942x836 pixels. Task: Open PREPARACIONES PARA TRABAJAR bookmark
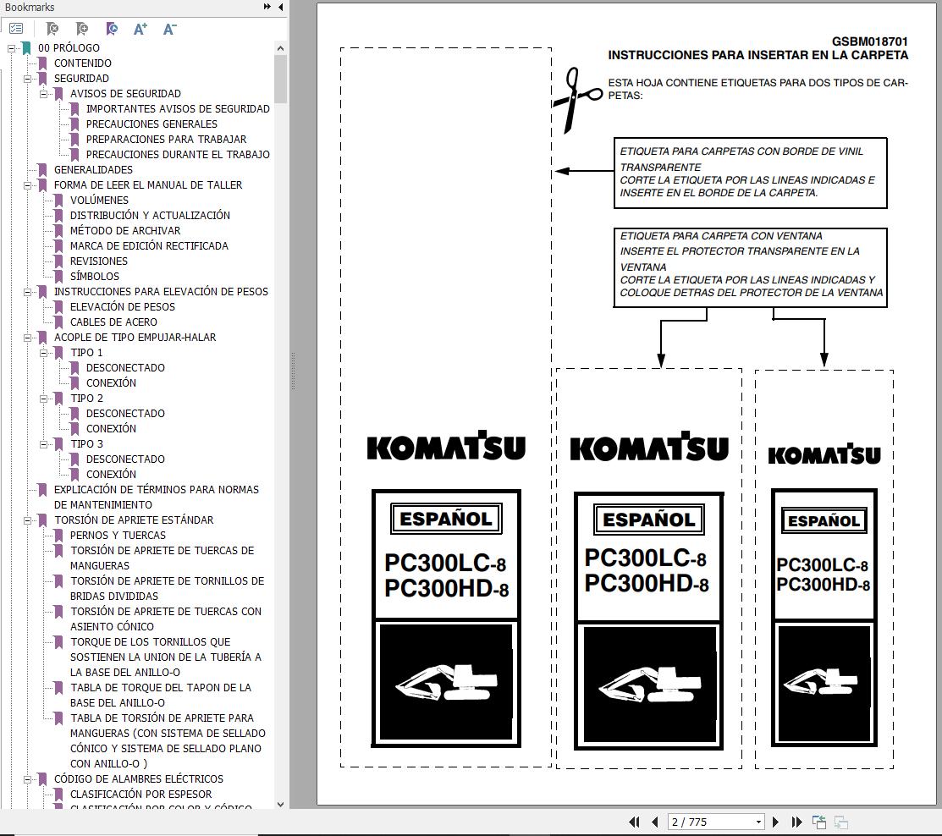(x=166, y=140)
